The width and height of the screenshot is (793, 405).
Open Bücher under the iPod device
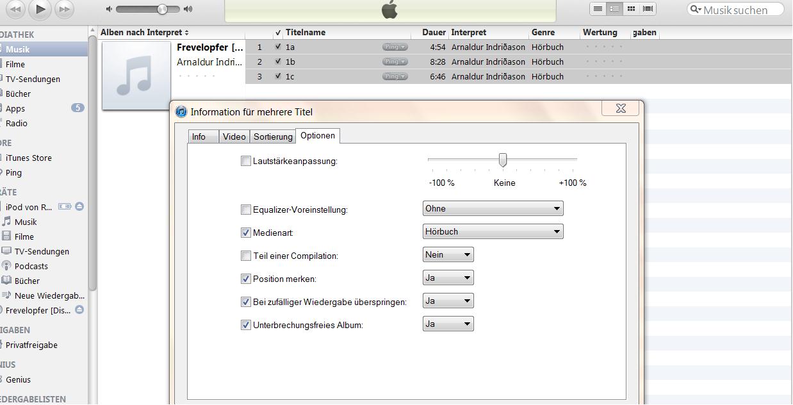pyautogui.click(x=27, y=281)
